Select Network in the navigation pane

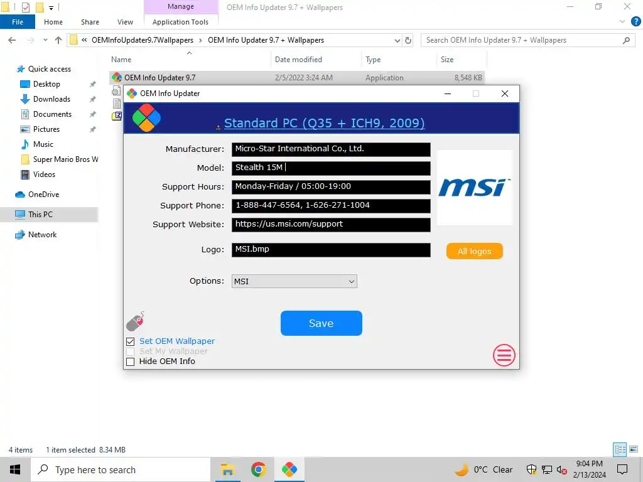tap(42, 235)
